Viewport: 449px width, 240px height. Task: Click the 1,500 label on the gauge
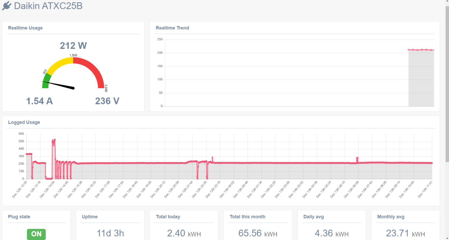click(x=73, y=55)
